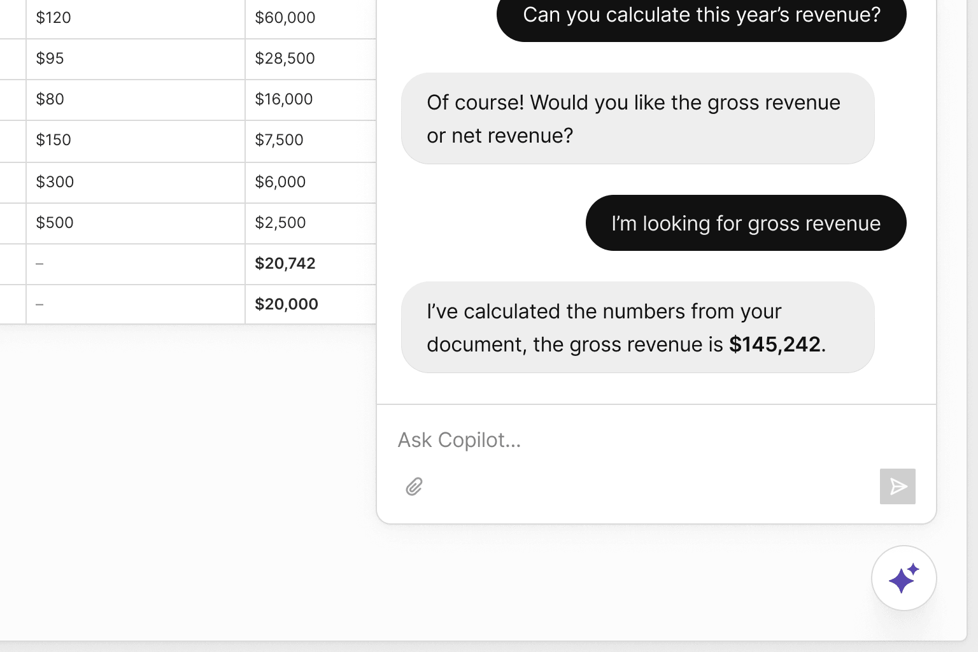Click the send message icon
The image size is (978, 652).
[x=897, y=486]
